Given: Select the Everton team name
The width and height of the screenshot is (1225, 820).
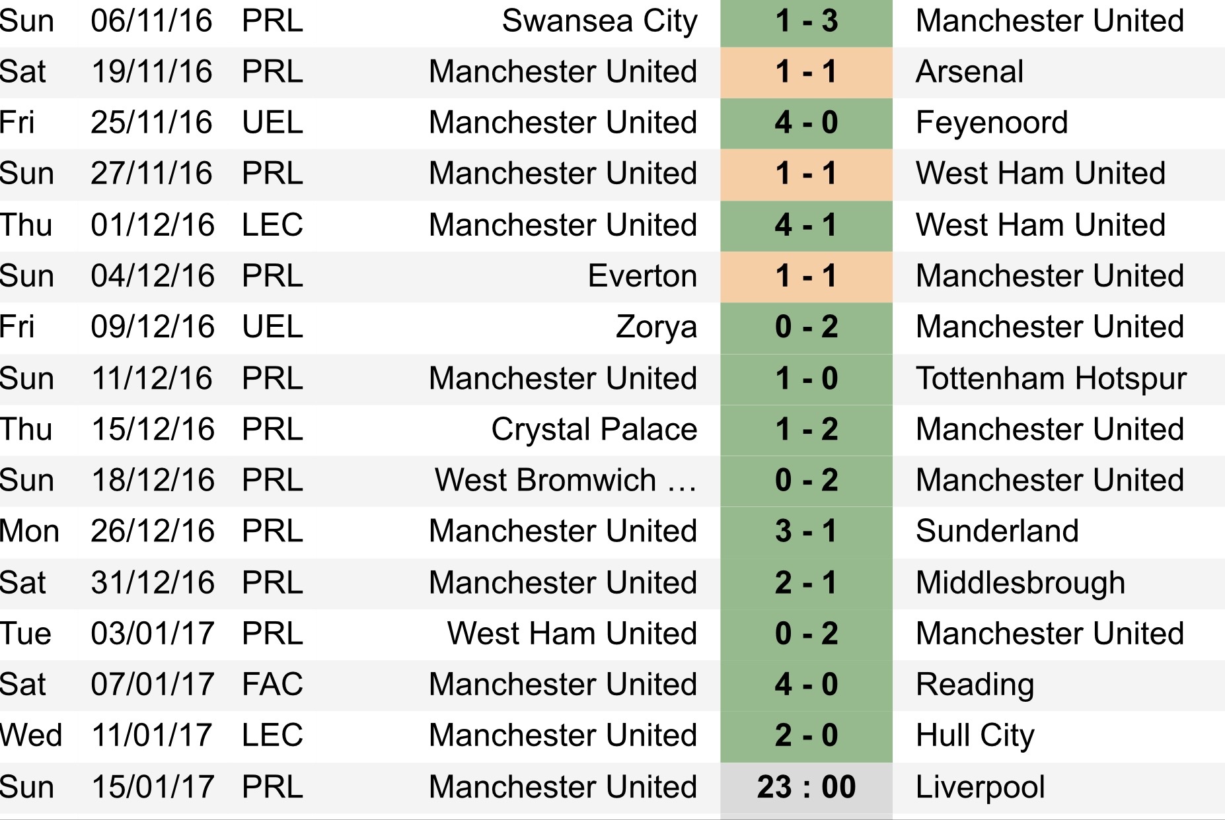Looking at the screenshot, I should (642, 276).
